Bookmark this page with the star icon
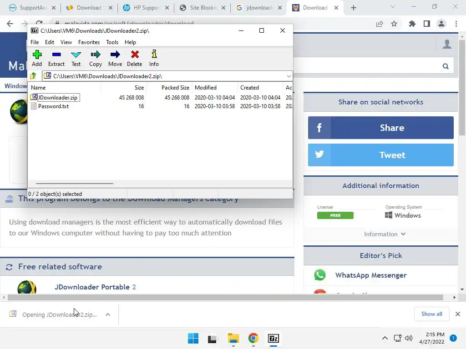Image resolution: width=466 pixels, height=349 pixels. pyautogui.click(x=394, y=24)
